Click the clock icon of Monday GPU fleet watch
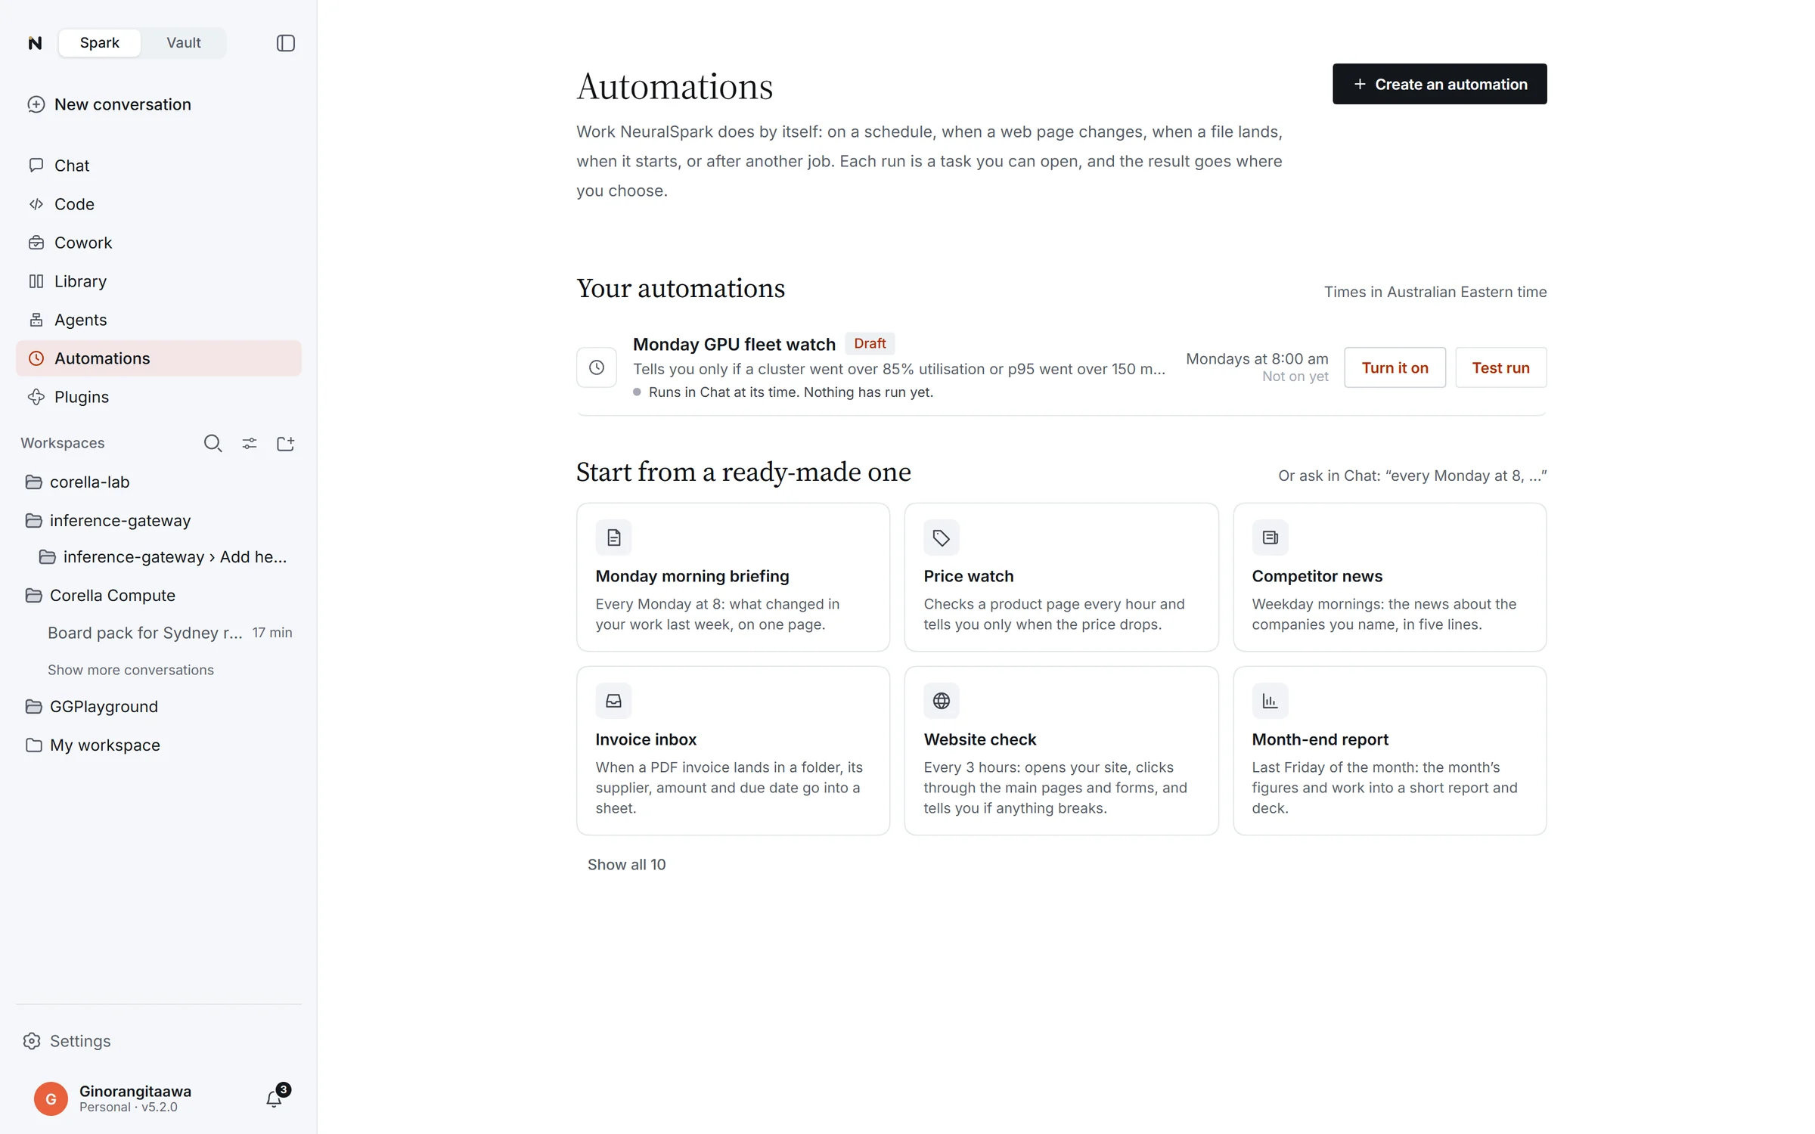This screenshot has height=1134, width=1815. pos(597,367)
